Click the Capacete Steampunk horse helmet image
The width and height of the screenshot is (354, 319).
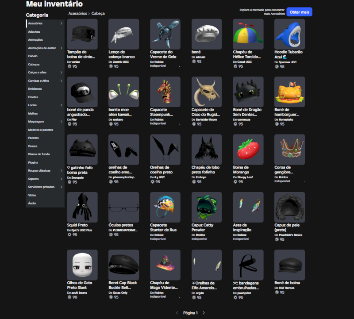pyautogui.click(x=165, y=92)
